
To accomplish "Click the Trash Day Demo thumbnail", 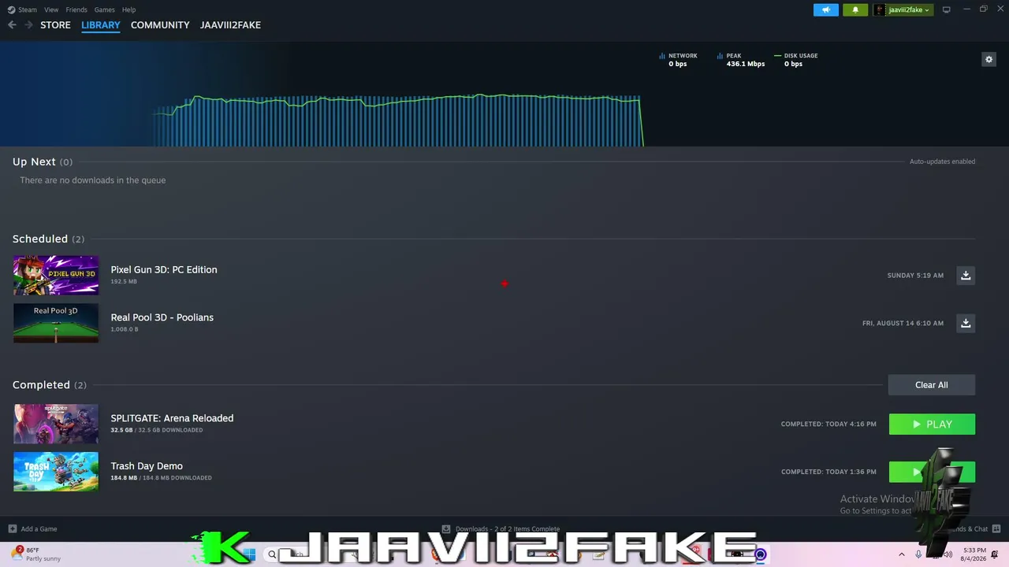I will click(x=56, y=472).
